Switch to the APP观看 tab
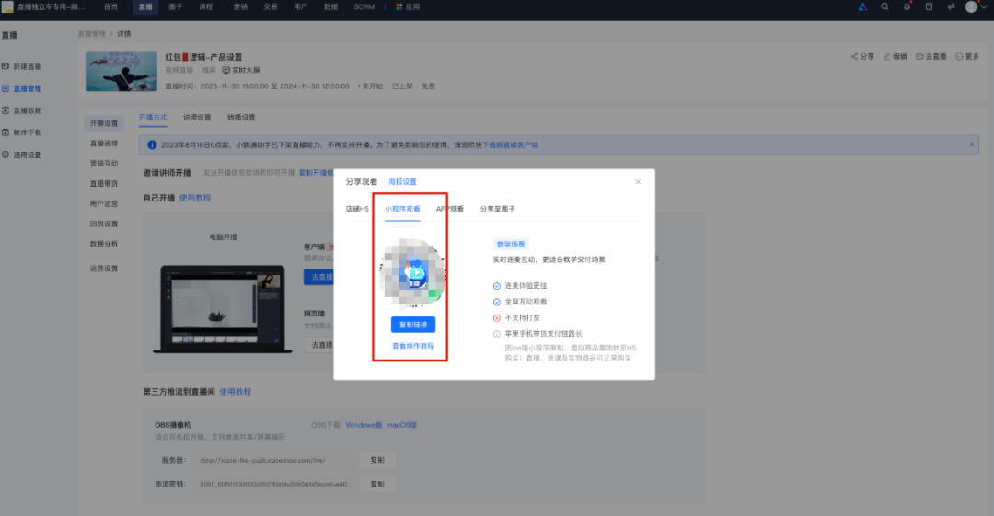 tap(450, 209)
